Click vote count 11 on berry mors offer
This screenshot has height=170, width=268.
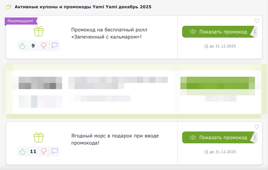pyautogui.click(x=33, y=152)
